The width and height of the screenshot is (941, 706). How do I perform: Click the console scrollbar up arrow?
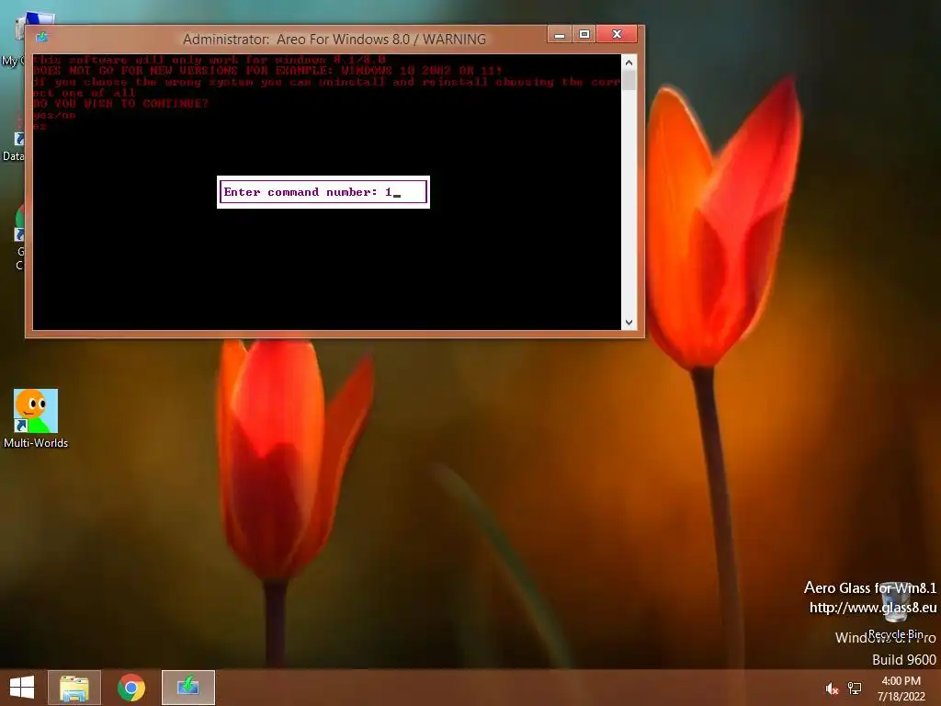[629, 62]
